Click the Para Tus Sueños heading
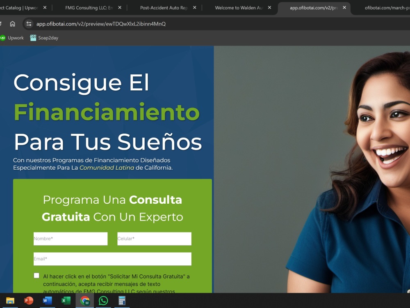 pyautogui.click(x=108, y=142)
